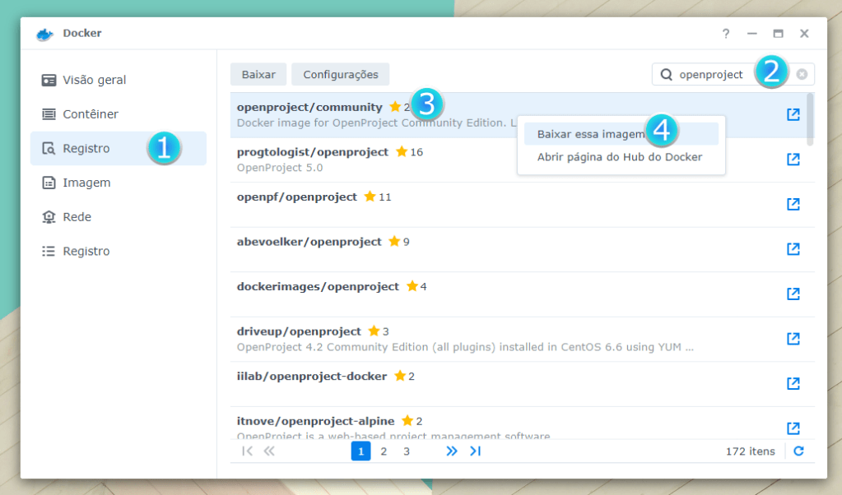
Task: Open the Rede network section
Action: click(x=77, y=217)
